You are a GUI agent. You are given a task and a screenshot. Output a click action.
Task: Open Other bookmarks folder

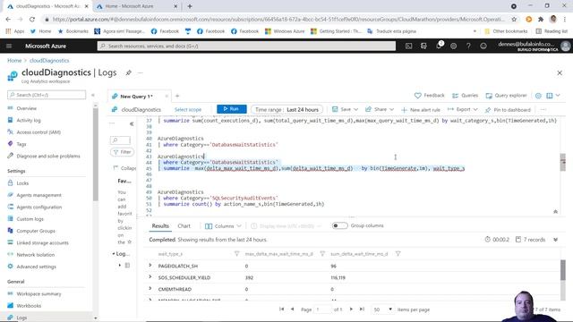506,31
